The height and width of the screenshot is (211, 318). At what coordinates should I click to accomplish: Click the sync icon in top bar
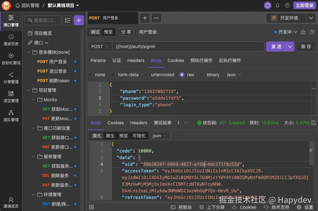(268, 5)
